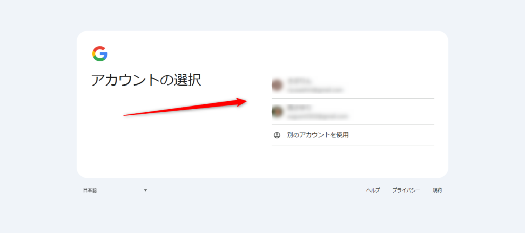Click the first account's blurred avatar
Screen dimensions: 525x233
click(x=277, y=85)
